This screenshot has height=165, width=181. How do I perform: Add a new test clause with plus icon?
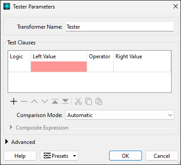(13, 101)
